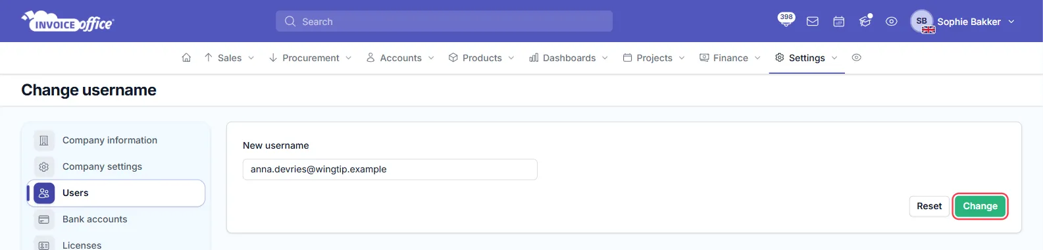Click the Sales arrow-up icon
Screen dimensions: 1043x250
208,58
